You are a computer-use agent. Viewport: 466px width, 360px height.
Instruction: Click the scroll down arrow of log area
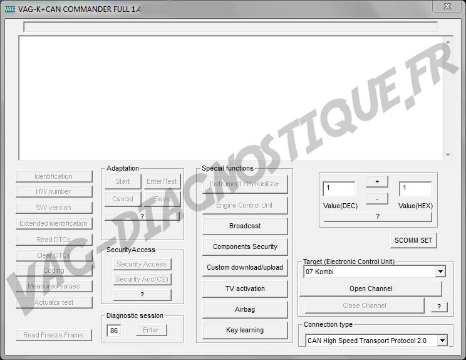448,154
